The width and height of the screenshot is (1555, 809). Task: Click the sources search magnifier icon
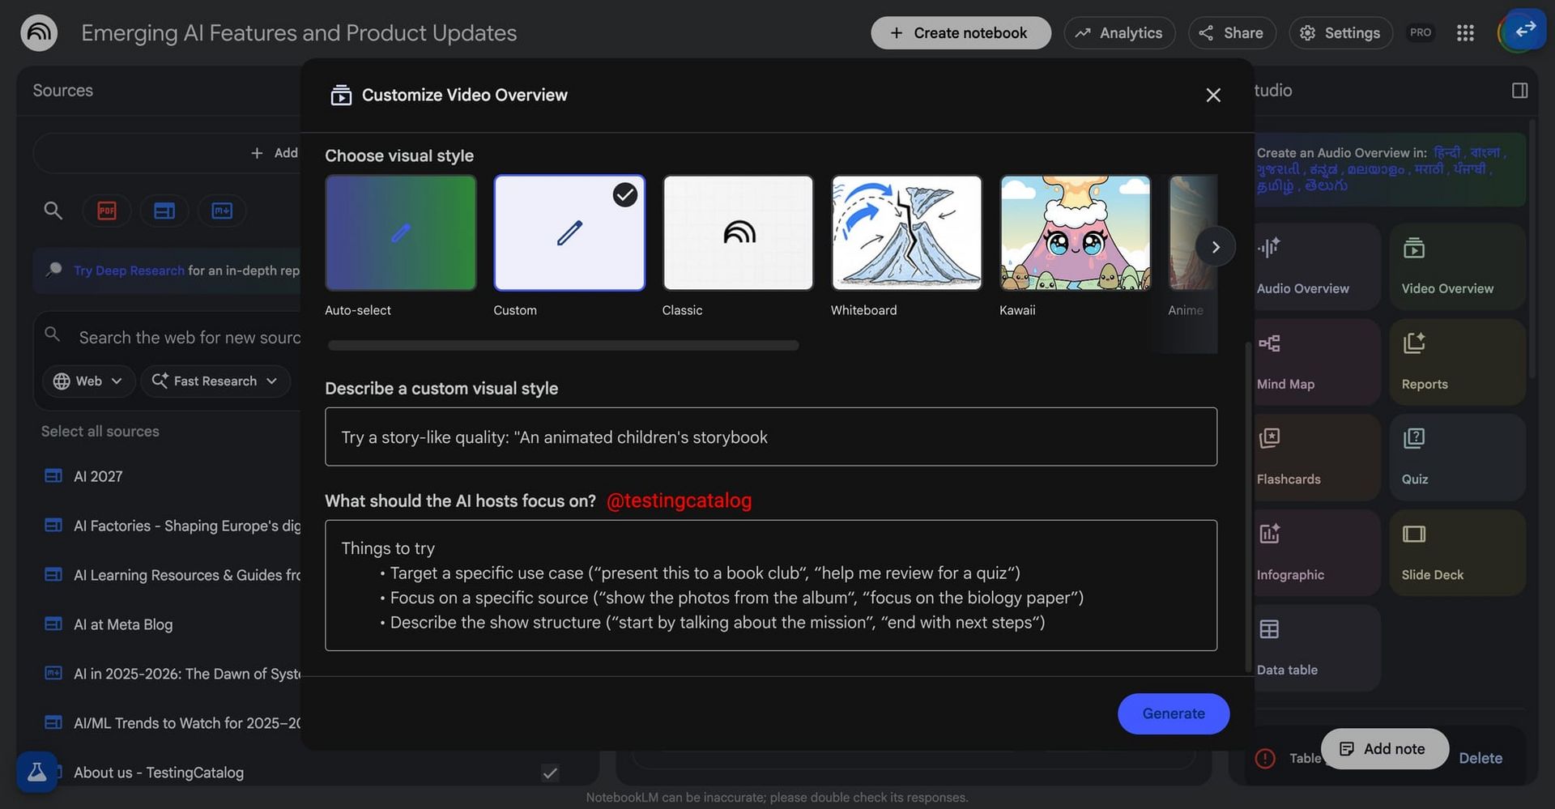[53, 211]
